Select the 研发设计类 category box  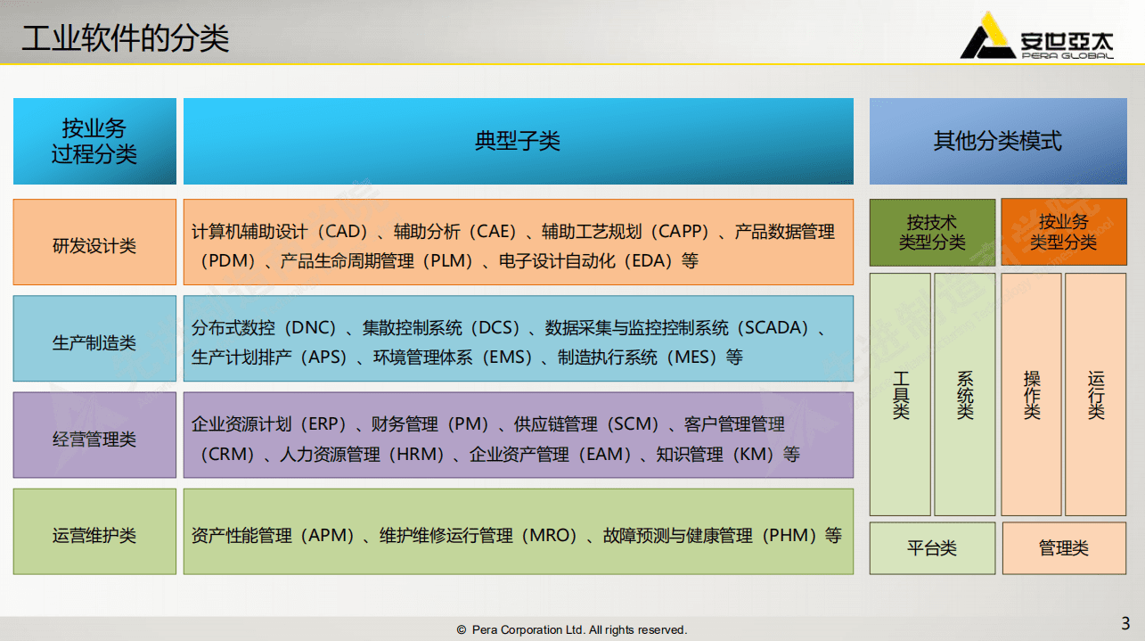point(94,242)
